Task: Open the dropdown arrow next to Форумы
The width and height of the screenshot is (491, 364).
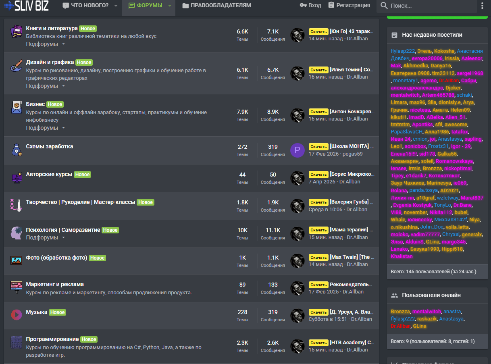Action: click(x=170, y=6)
